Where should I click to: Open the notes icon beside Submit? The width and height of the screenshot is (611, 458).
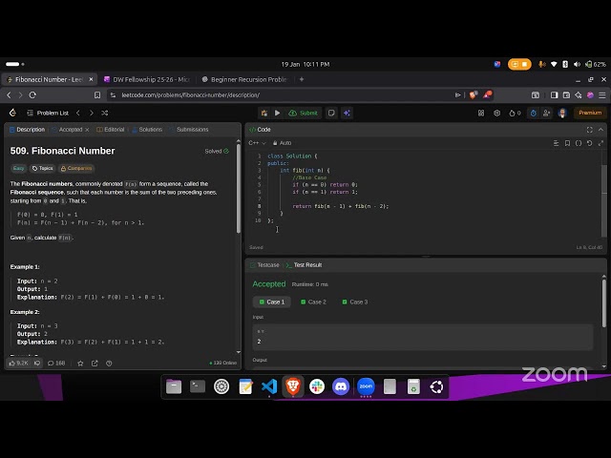(x=331, y=113)
